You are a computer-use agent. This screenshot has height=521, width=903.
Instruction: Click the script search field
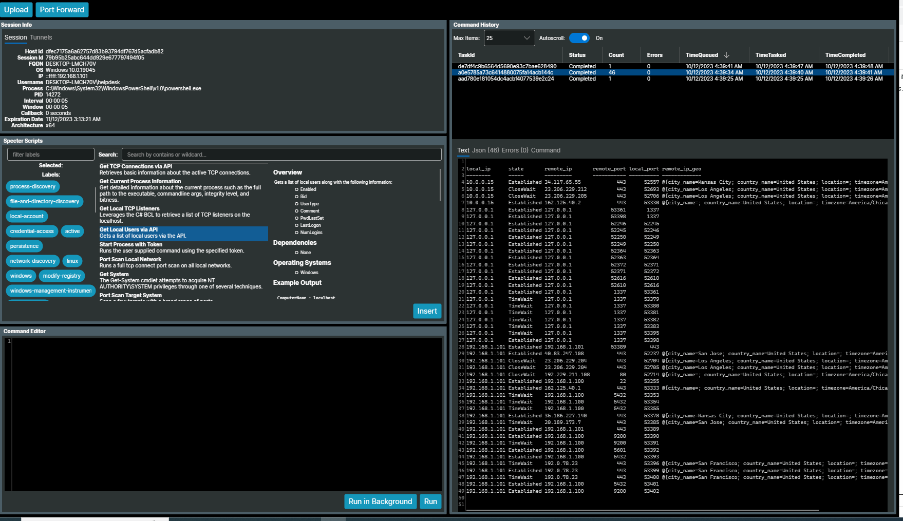281,155
